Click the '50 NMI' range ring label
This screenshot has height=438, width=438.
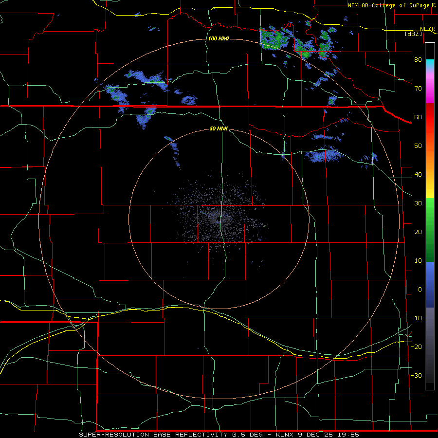point(219,129)
